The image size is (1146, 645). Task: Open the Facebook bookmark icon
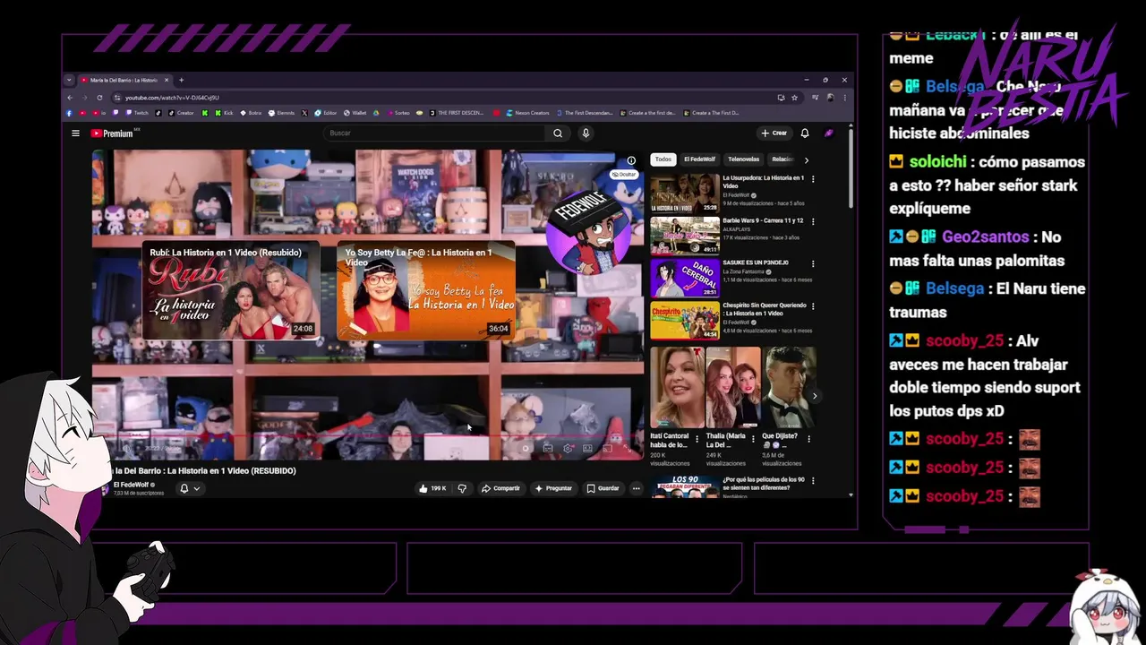[x=69, y=113]
